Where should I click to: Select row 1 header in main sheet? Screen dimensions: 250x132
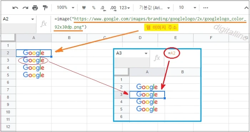point(8,46)
